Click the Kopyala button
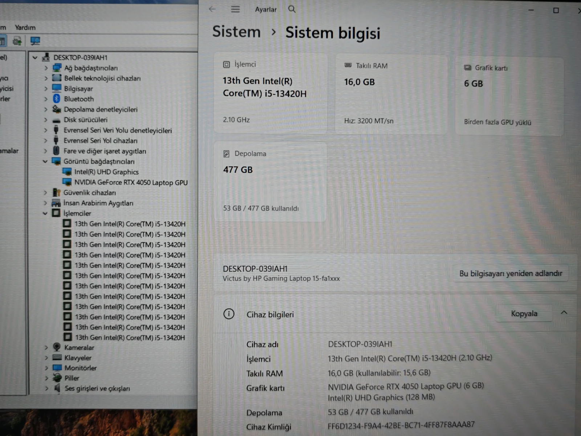 (524, 314)
